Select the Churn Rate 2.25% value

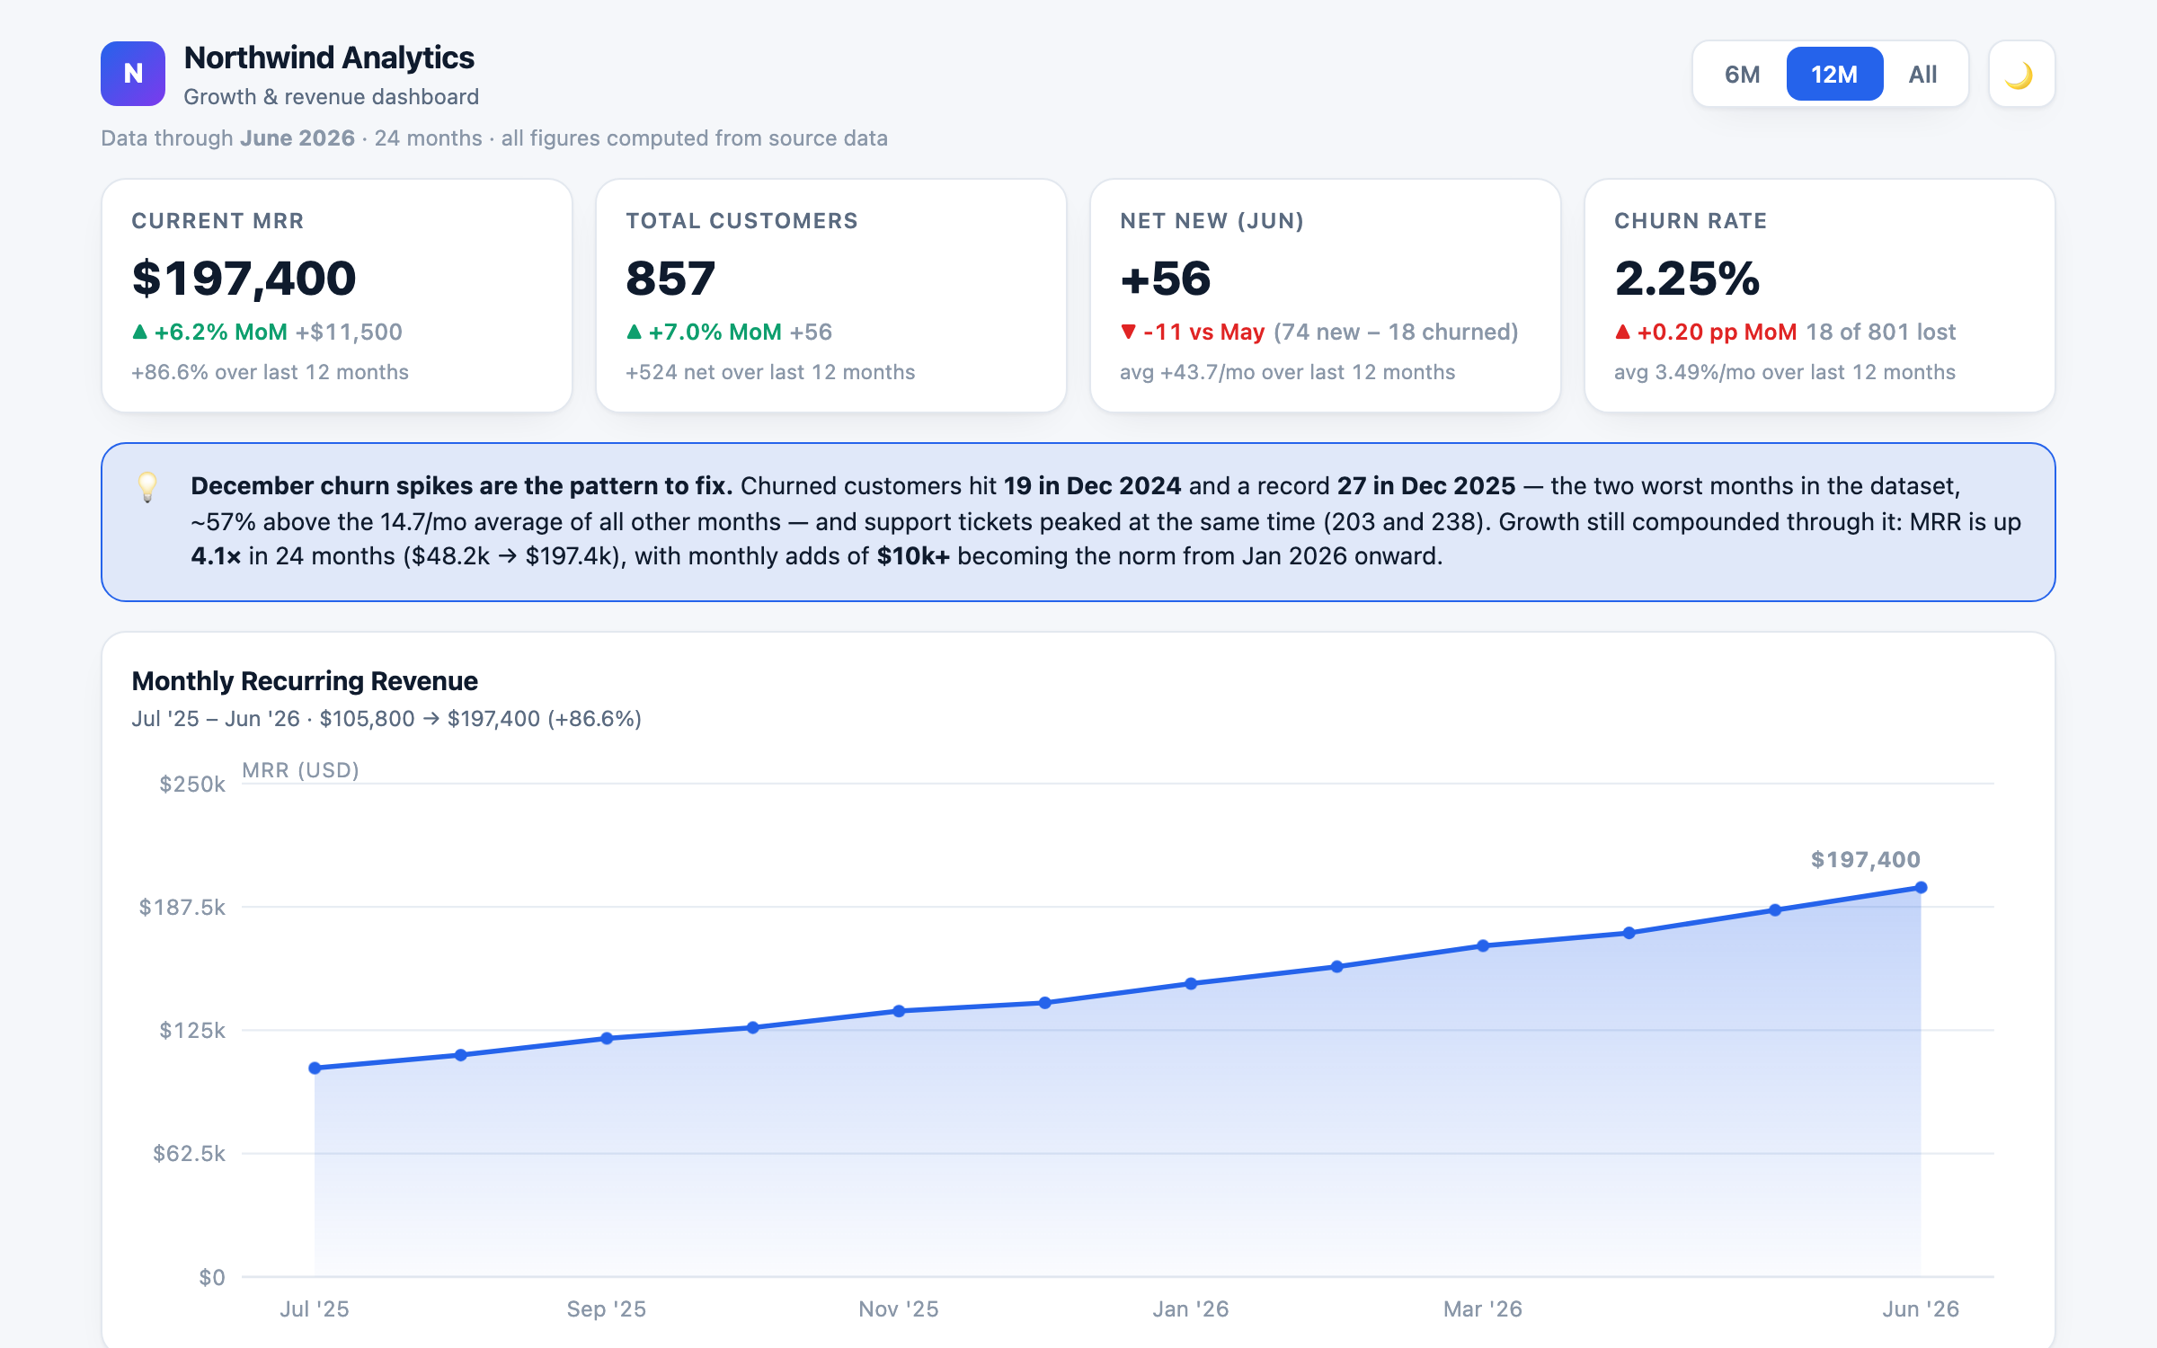pos(1687,278)
